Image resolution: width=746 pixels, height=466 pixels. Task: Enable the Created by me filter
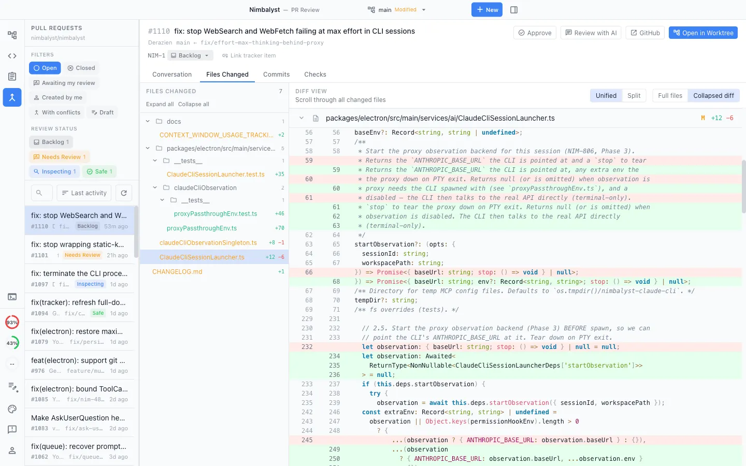pyautogui.click(x=58, y=97)
